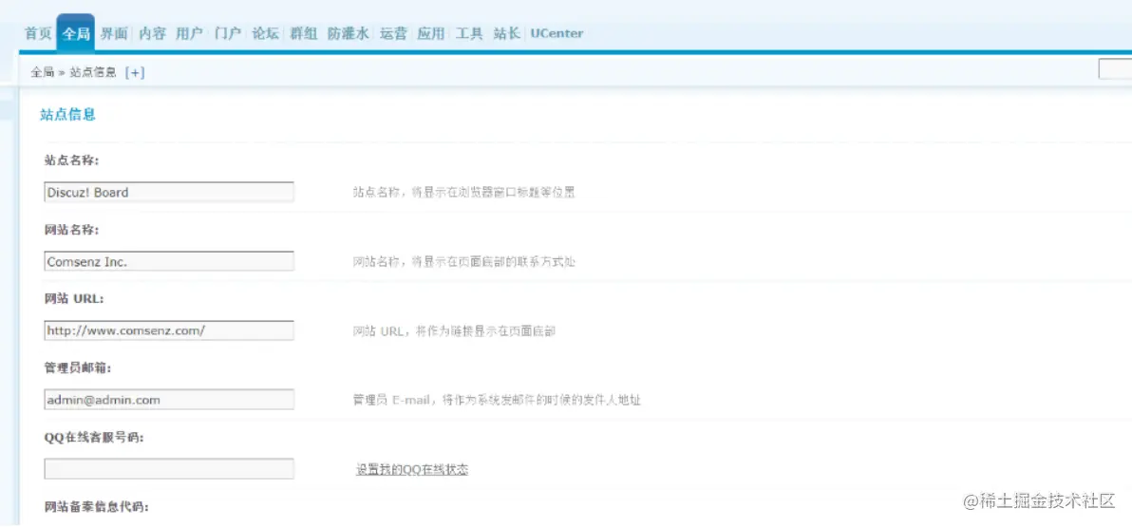Open the 首页 tab in top navigation
This screenshot has width=1132, height=527.
38,33
